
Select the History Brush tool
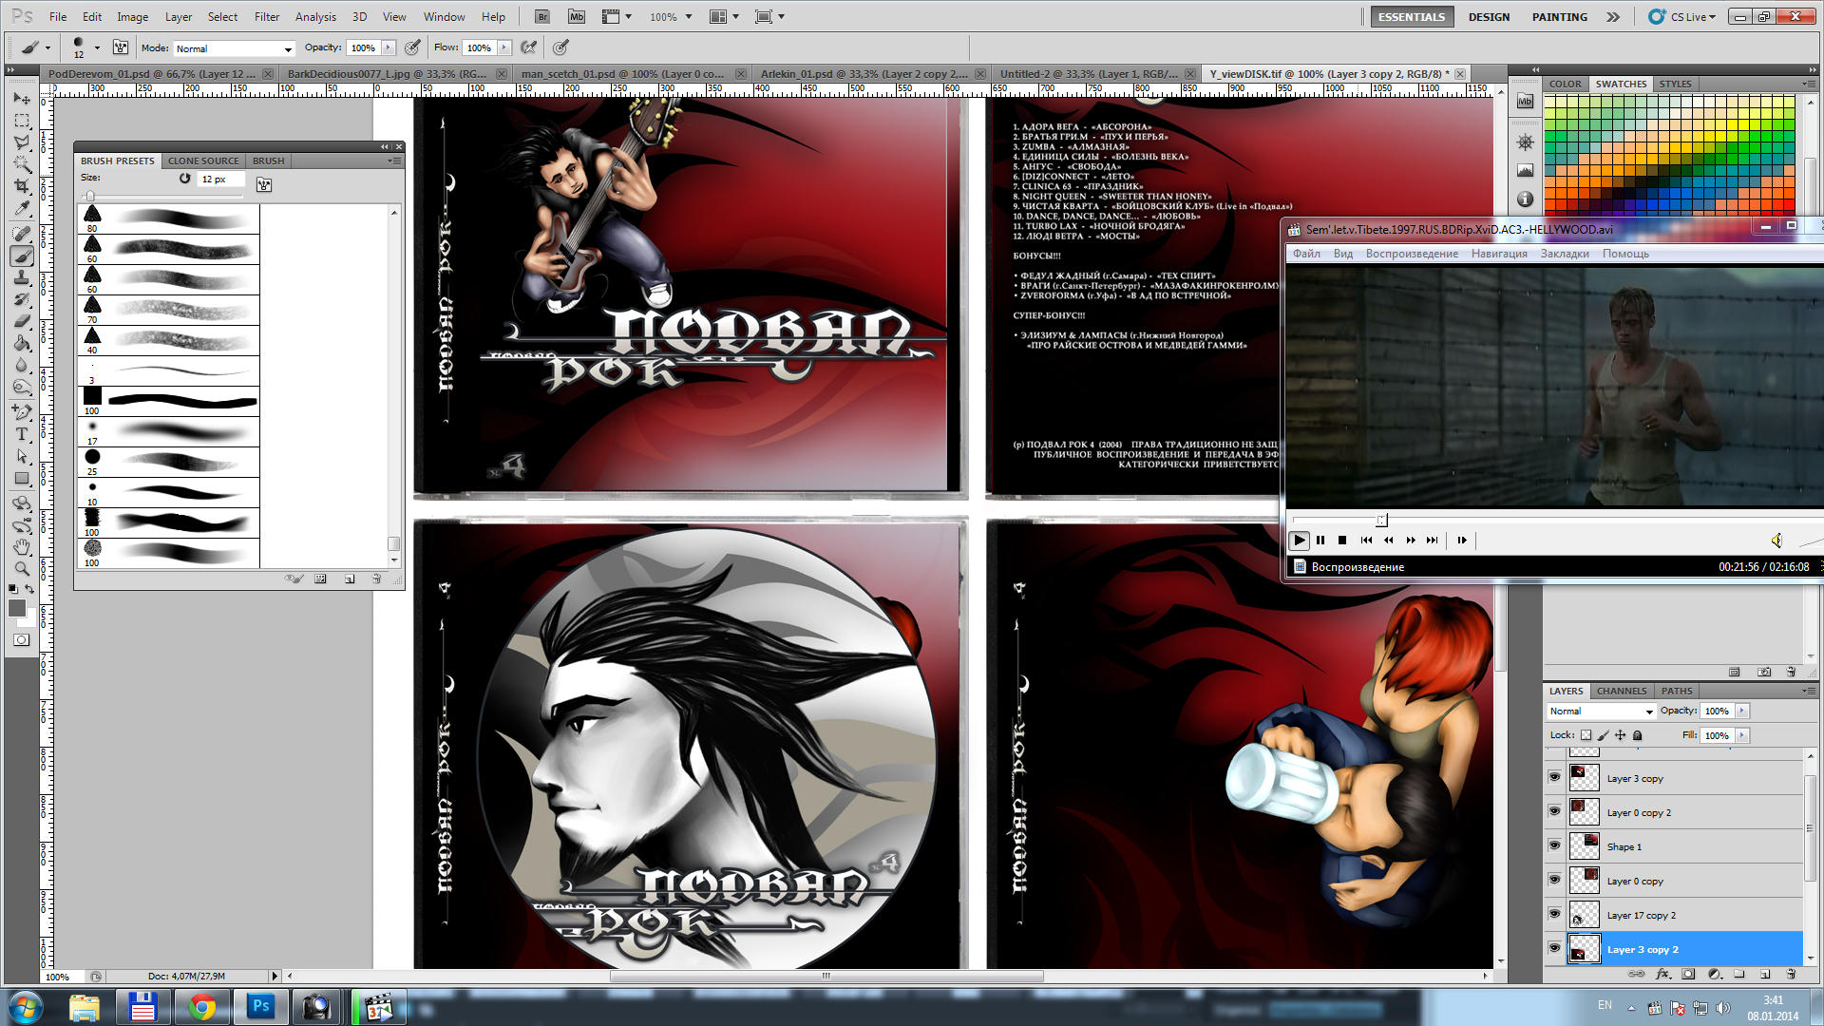pos(22,299)
